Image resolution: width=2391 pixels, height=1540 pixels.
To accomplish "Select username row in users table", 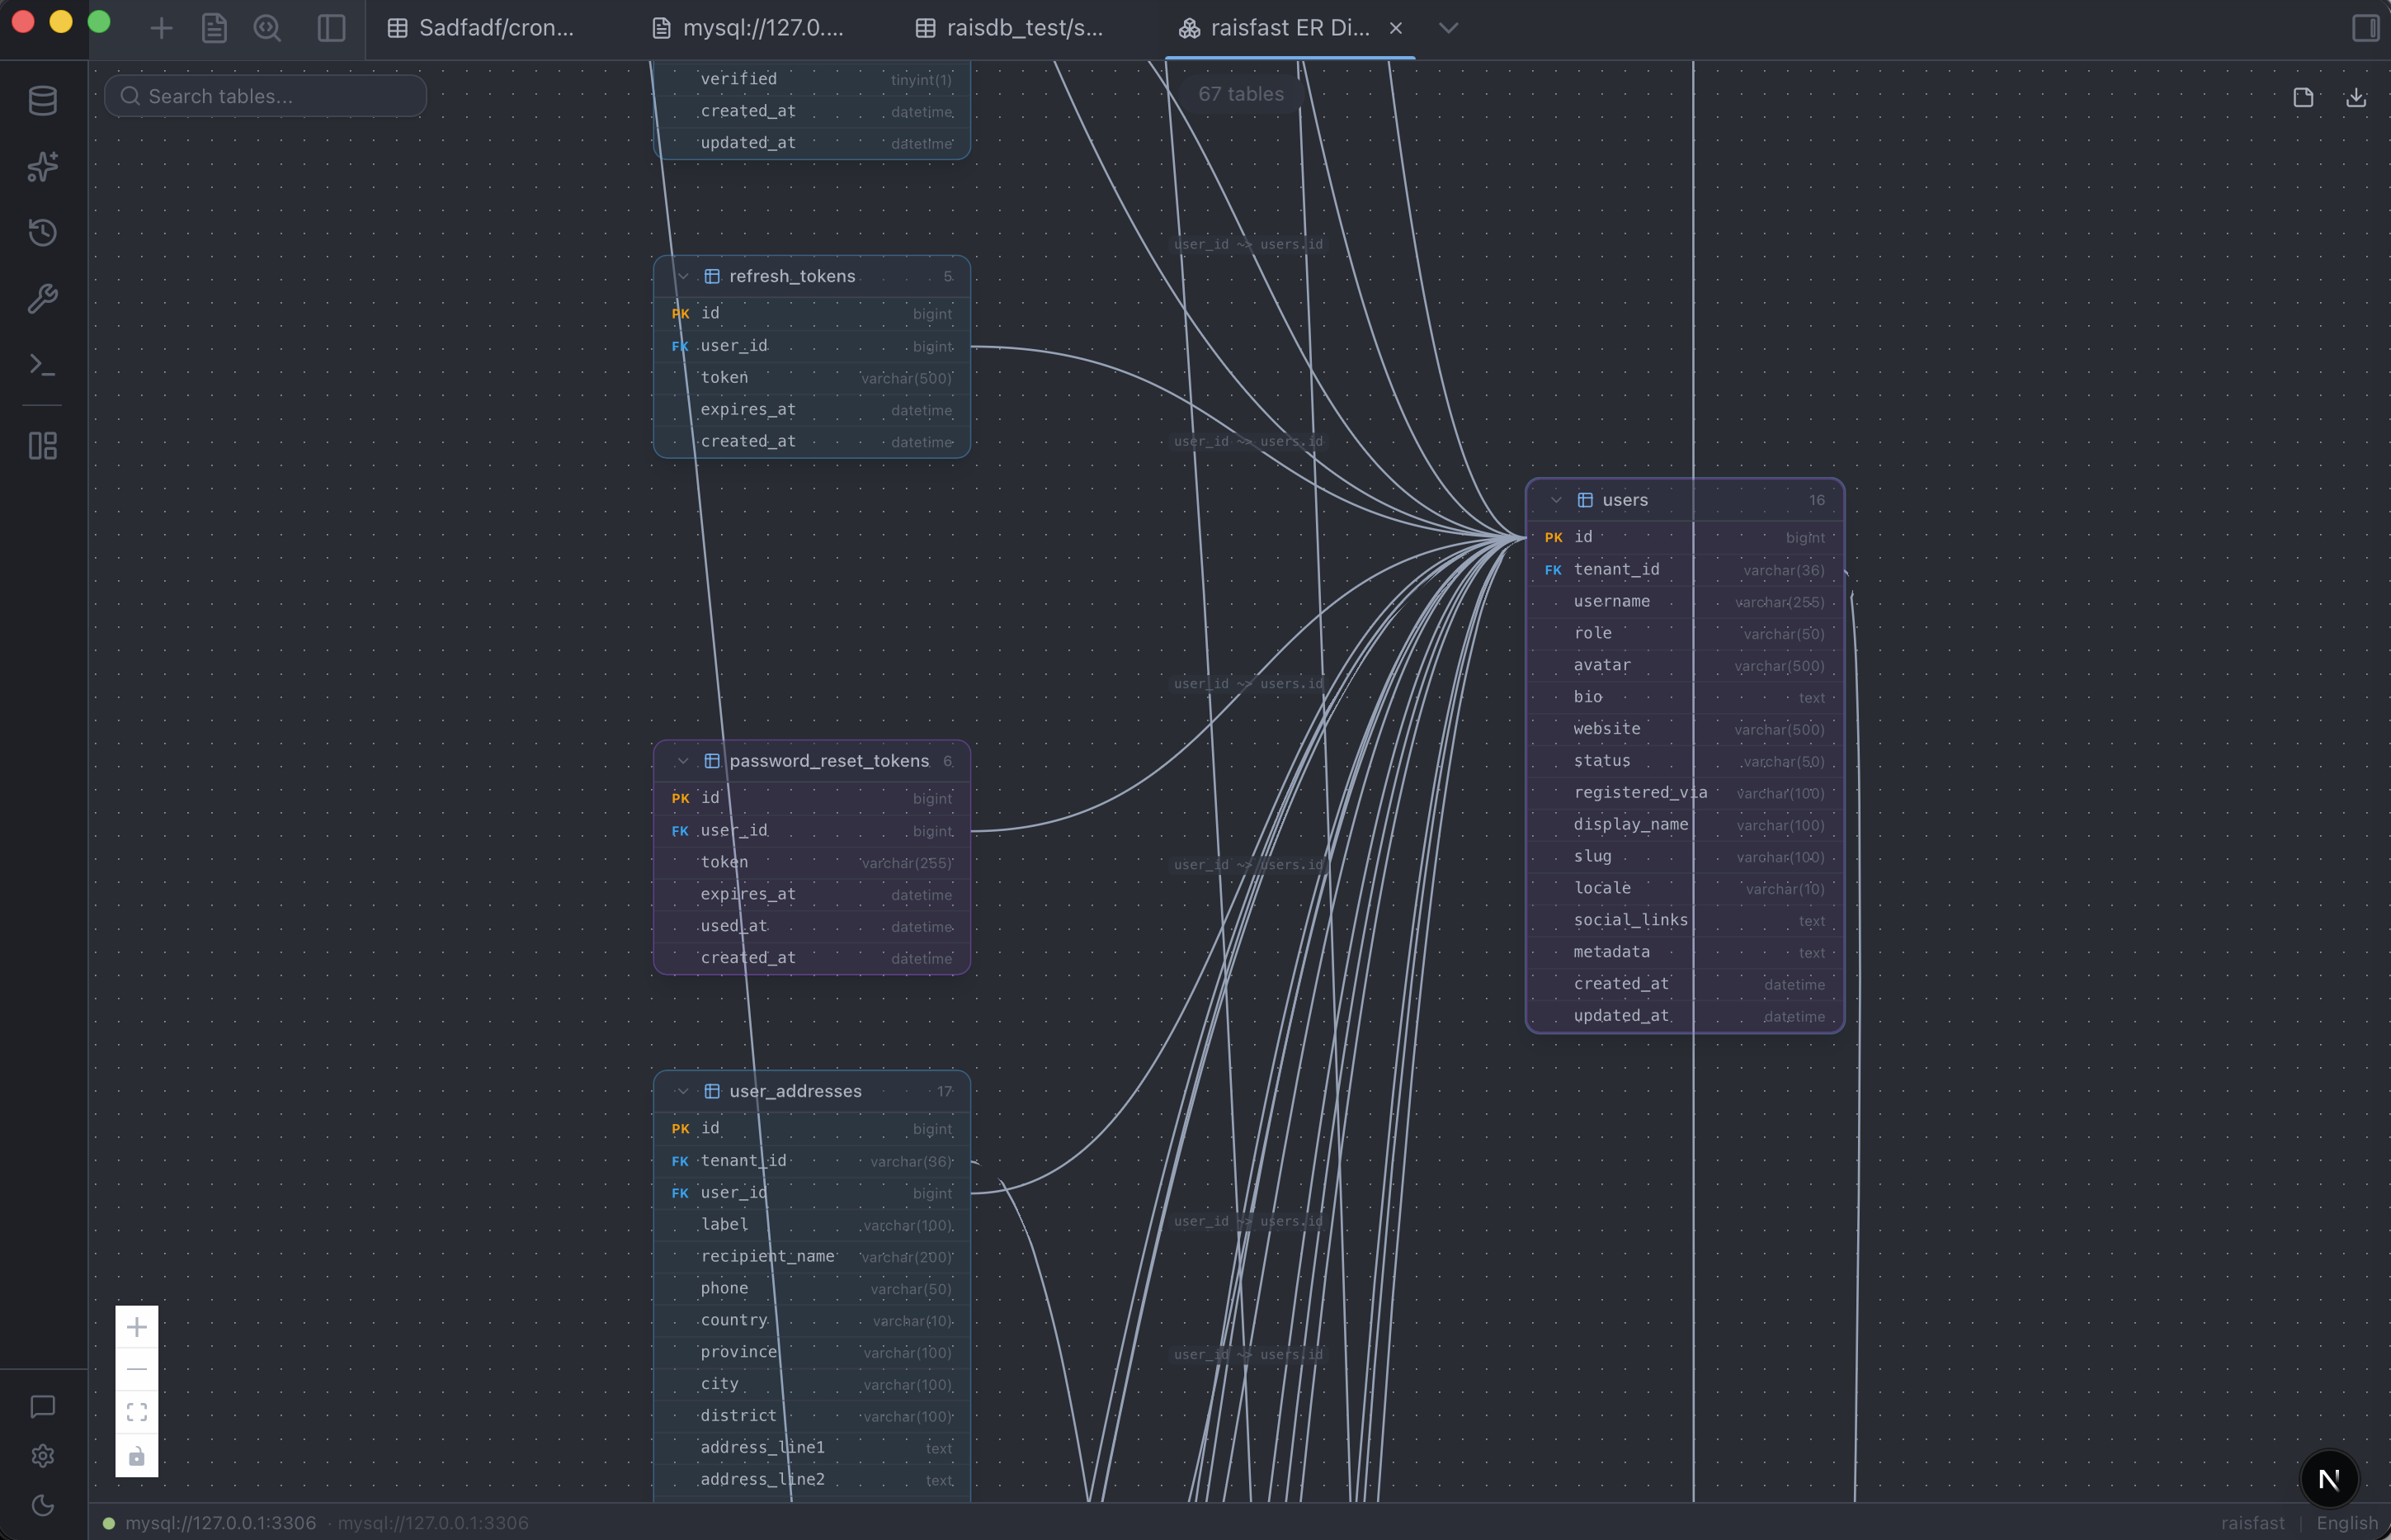I will 1684,602.
